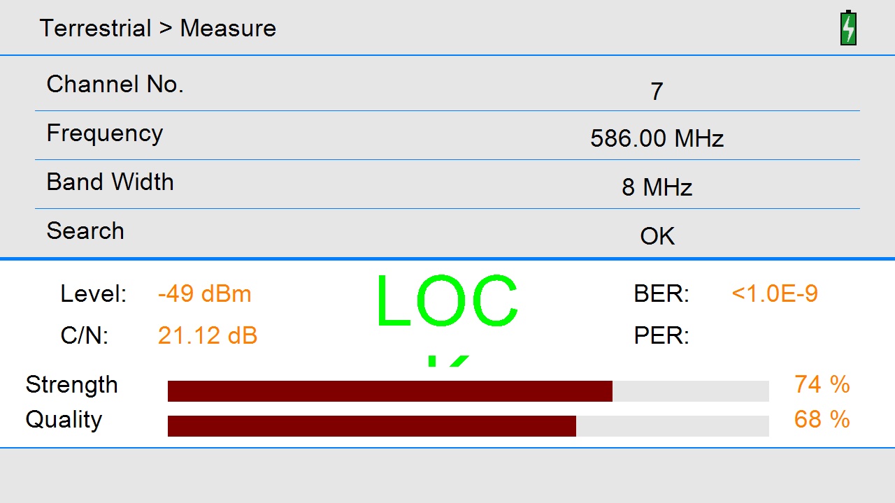The height and width of the screenshot is (503, 895).
Task: Select the Search row label
Action: (85, 231)
